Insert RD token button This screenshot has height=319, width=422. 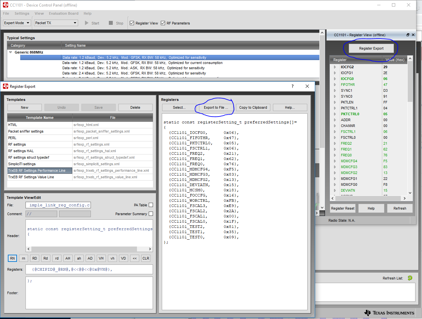[35, 258]
